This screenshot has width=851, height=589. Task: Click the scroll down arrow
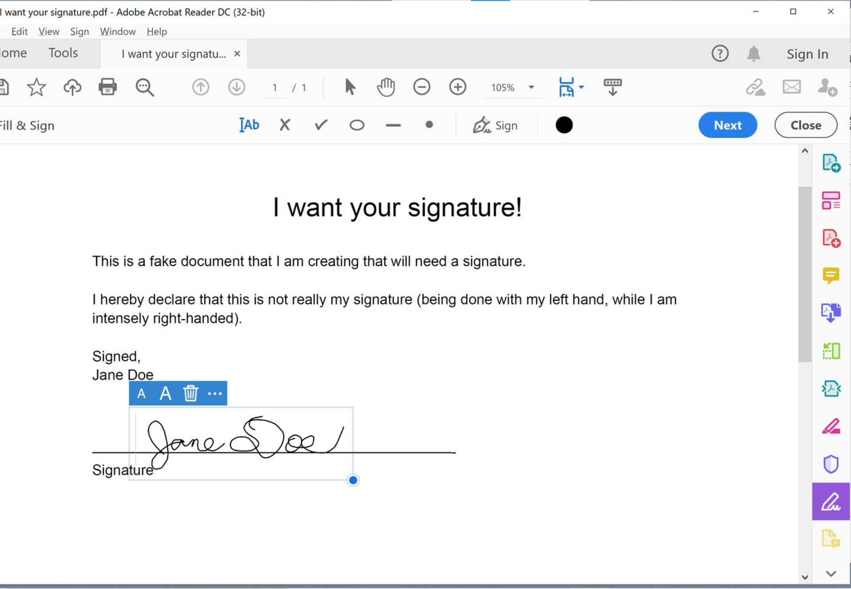click(805, 577)
